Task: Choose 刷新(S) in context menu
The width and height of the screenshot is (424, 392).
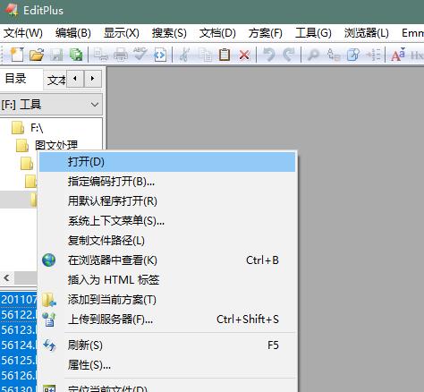Action: click(167, 345)
